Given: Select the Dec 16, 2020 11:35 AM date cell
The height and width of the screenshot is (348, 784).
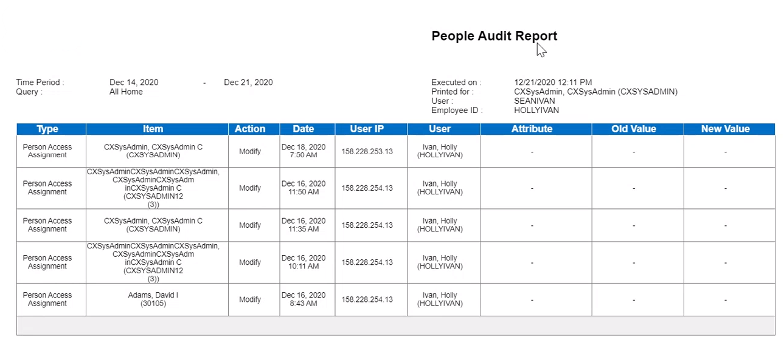Looking at the screenshot, I should point(304,225).
